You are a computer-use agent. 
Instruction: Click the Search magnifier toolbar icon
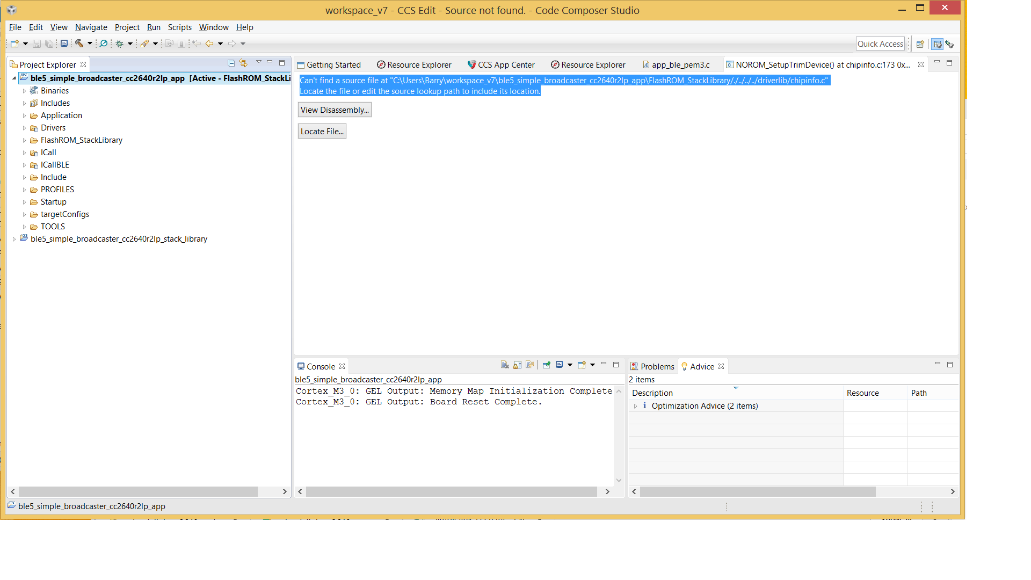[x=104, y=44]
